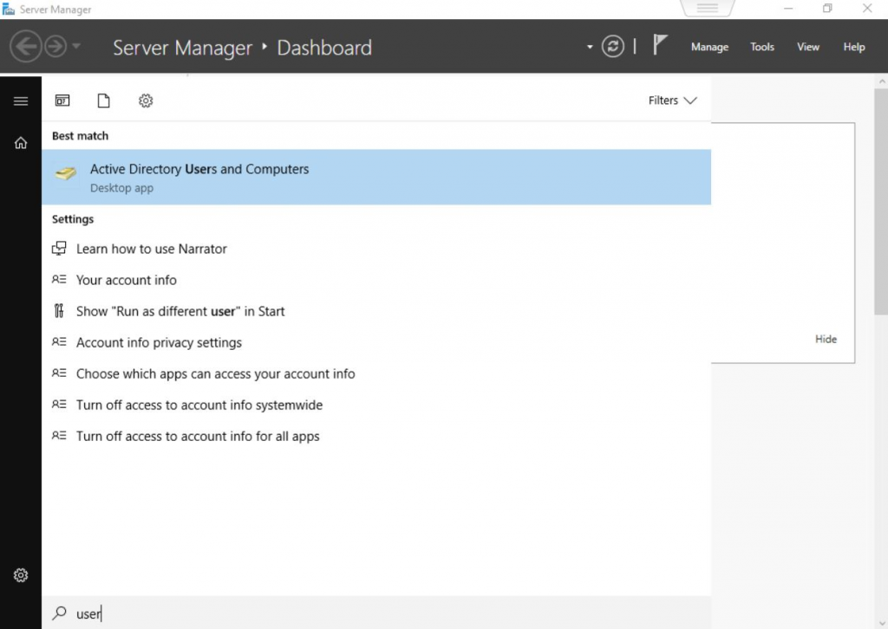Open the notifications flag icon
This screenshot has height=629, width=888.
(660, 46)
